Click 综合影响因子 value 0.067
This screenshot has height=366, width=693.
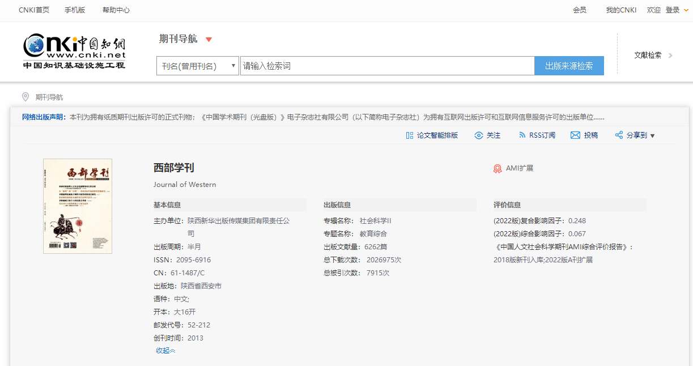pyautogui.click(x=577, y=234)
